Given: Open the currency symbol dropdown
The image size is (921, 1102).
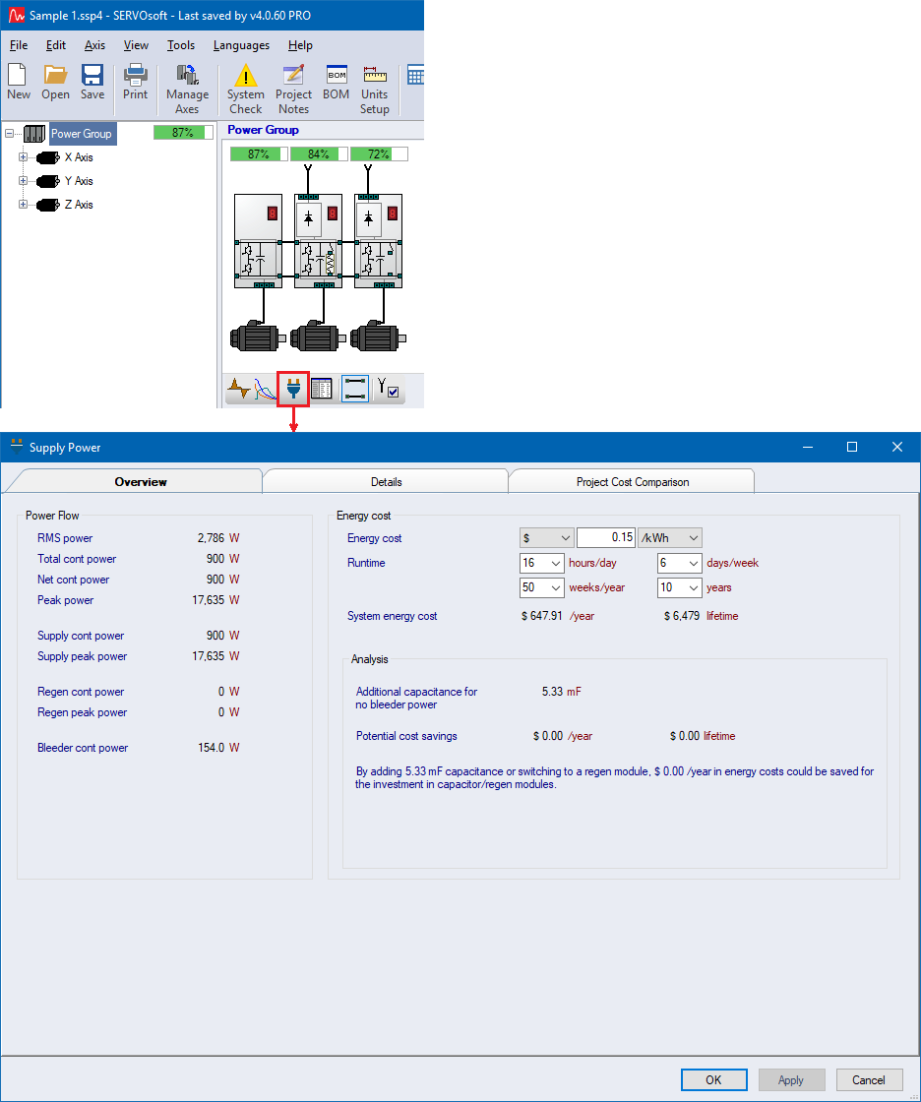Looking at the screenshot, I should pyautogui.click(x=546, y=538).
